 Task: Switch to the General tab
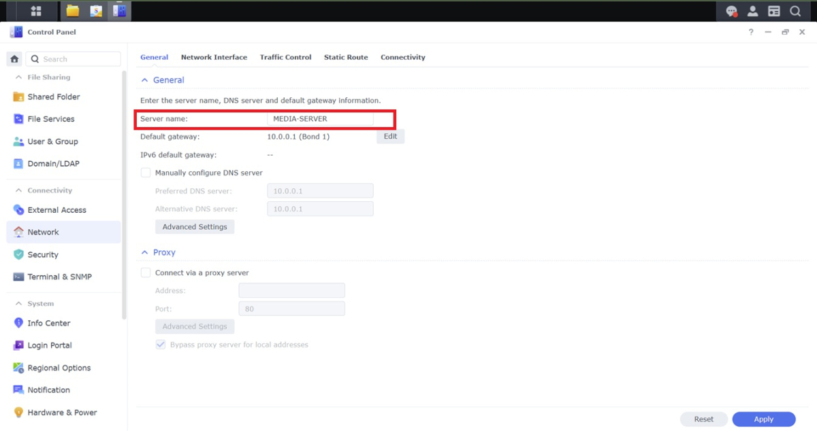[155, 57]
